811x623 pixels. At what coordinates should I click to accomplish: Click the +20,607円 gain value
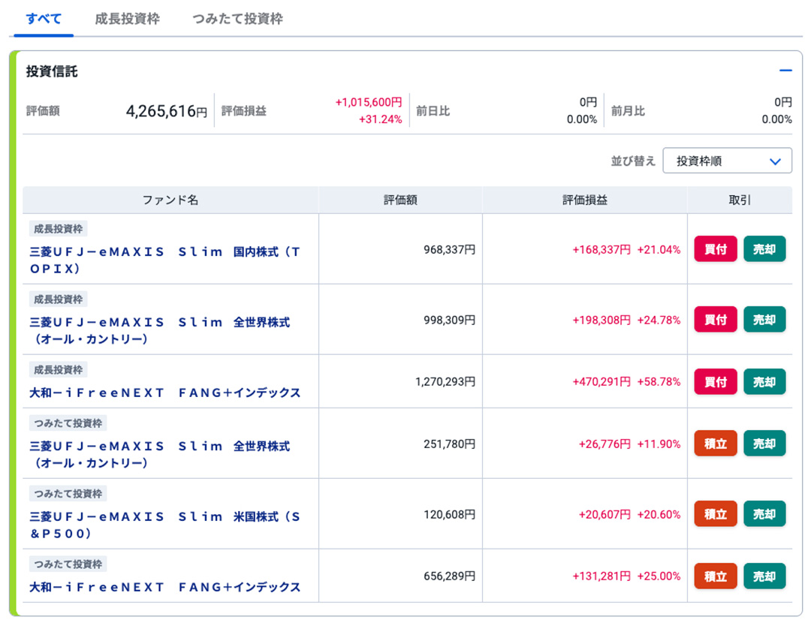[604, 514]
